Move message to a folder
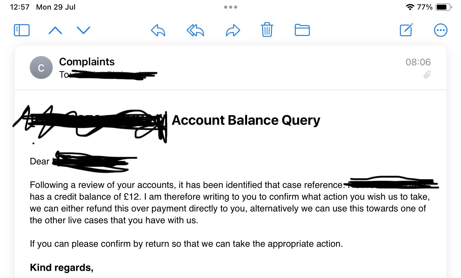Screen dimensions: 461x278 pyautogui.click(x=302, y=30)
